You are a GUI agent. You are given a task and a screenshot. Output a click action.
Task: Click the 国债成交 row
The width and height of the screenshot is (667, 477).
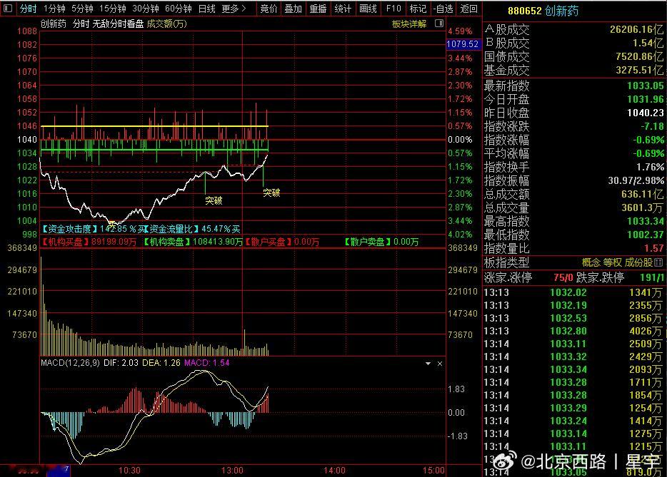click(x=574, y=56)
